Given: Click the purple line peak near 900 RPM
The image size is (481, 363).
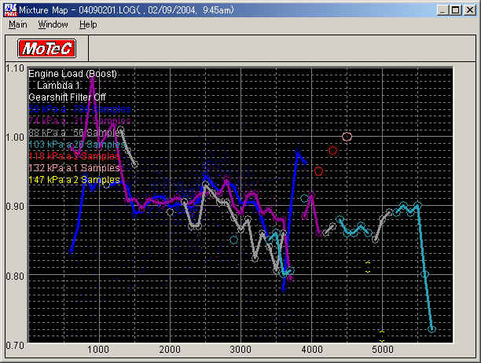Looking at the screenshot, I should [92, 77].
